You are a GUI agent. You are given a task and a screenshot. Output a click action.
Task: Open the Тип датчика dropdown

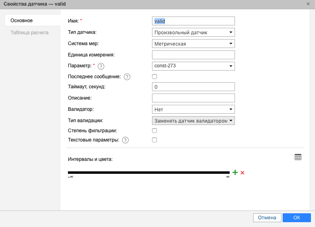coord(193,32)
